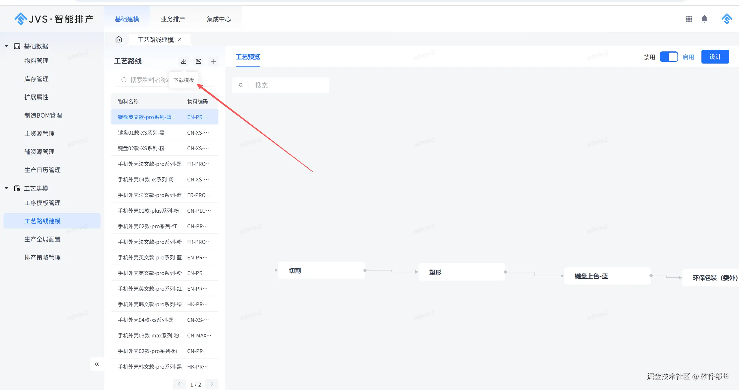Close the 工艺路线建模 tab
The height and width of the screenshot is (390, 739).
pyautogui.click(x=180, y=39)
